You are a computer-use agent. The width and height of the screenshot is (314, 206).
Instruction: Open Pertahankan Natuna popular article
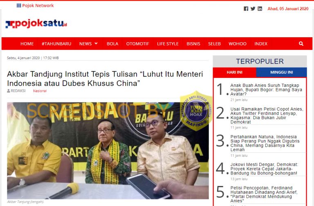tap(265, 143)
